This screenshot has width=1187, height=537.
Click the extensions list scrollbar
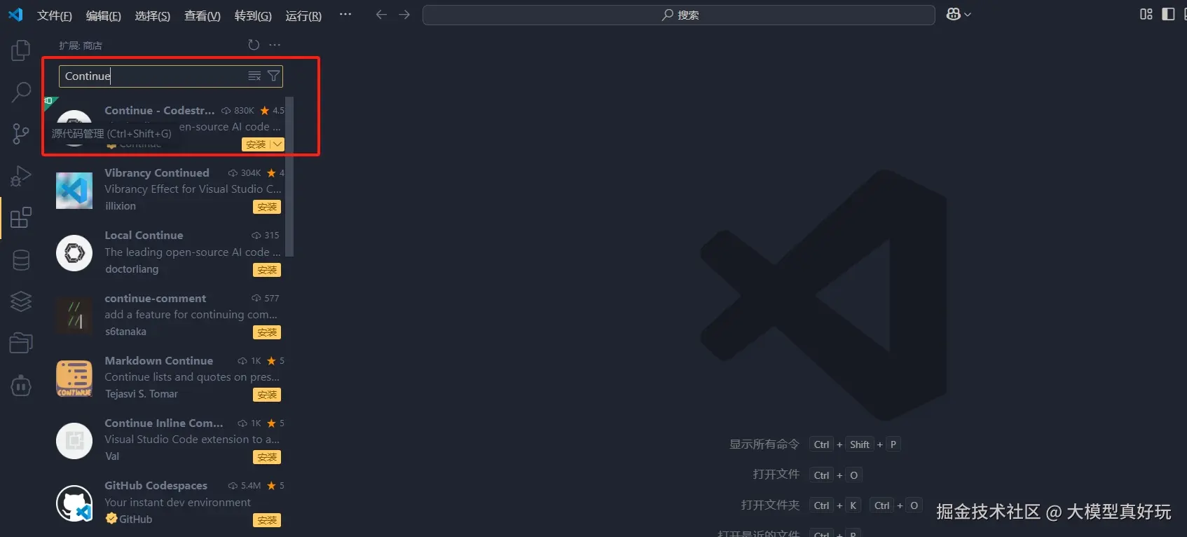[x=289, y=177]
